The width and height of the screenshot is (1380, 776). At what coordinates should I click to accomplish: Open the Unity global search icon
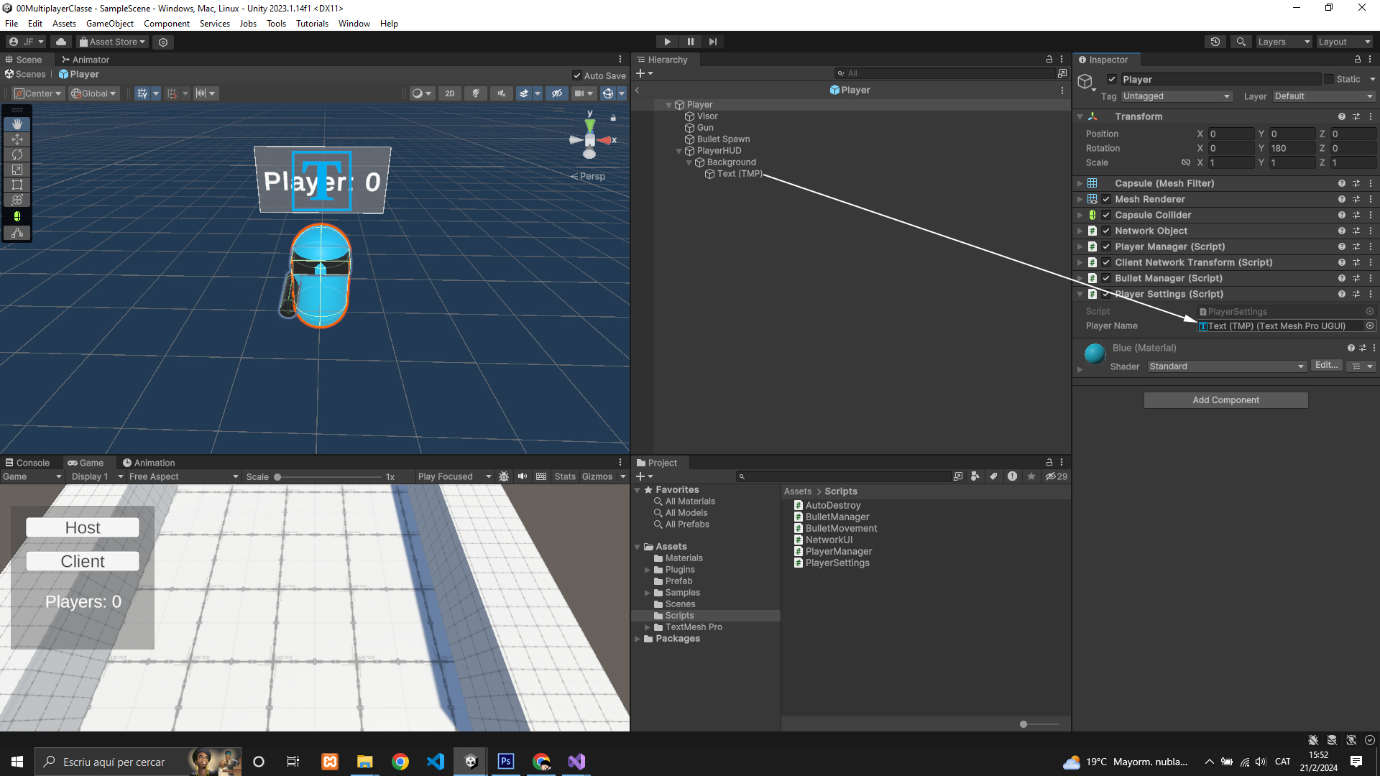click(x=1241, y=42)
